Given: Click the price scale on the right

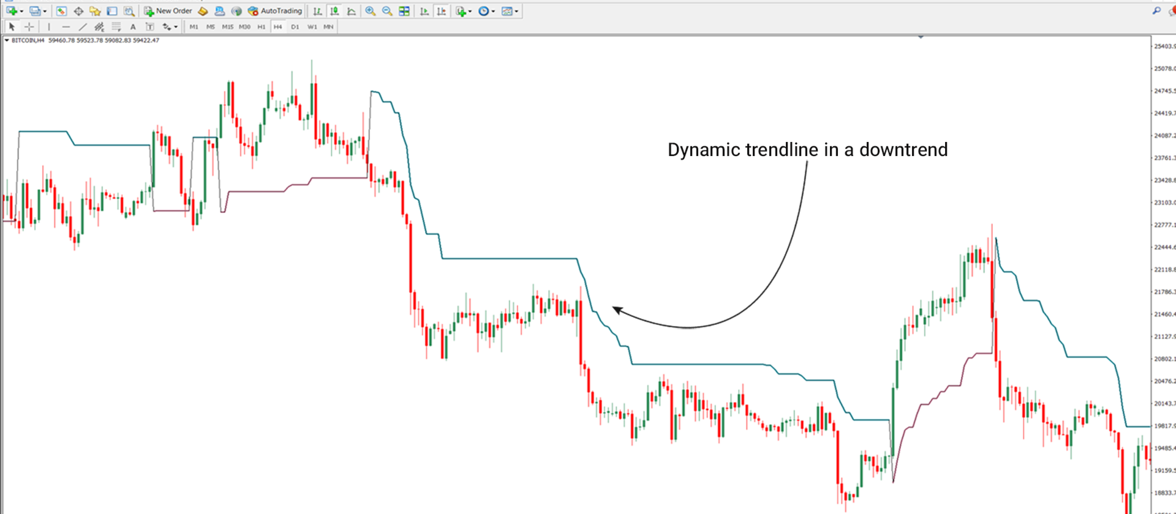Looking at the screenshot, I should tap(1164, 275).
